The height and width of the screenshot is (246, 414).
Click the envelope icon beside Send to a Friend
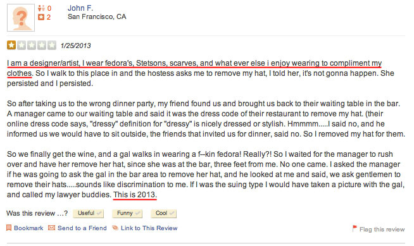(x=51, y=228)
